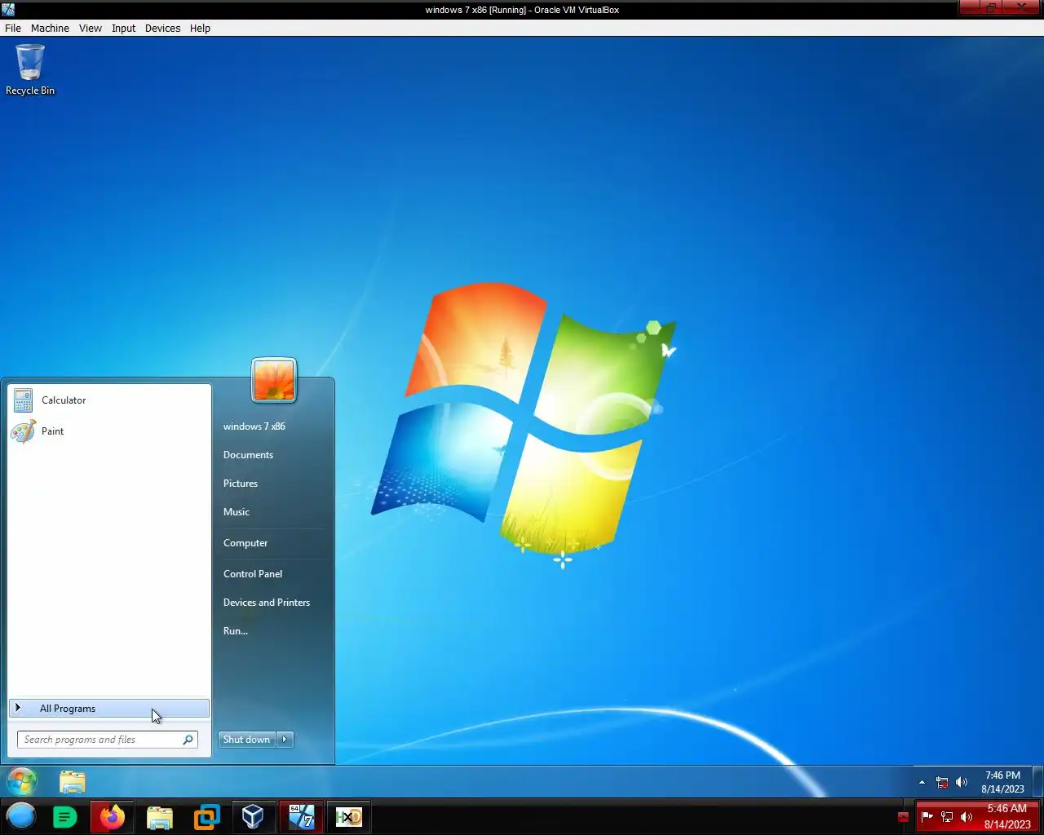Screen dimensions: 1044x835
Task: Click the small red host tray icon
Action: click(x=903, y=817)
